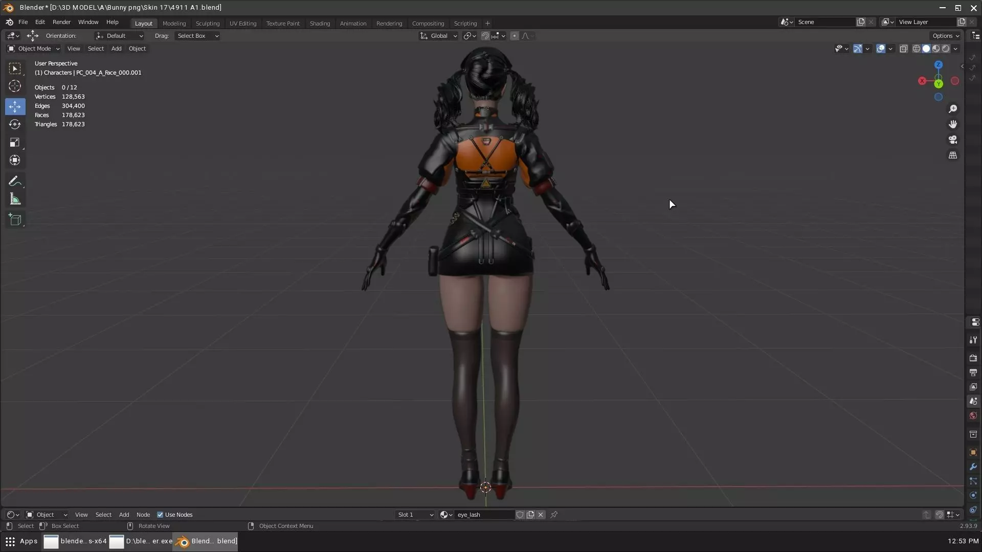Viewport: 982px width, 552px height.
Task: Switch to the Shading workspace tab
Action: (320, 24)
